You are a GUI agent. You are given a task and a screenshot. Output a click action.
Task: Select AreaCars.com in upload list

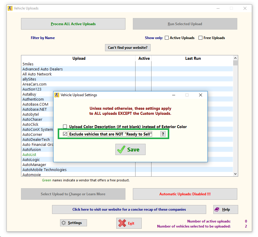point(127,84)
